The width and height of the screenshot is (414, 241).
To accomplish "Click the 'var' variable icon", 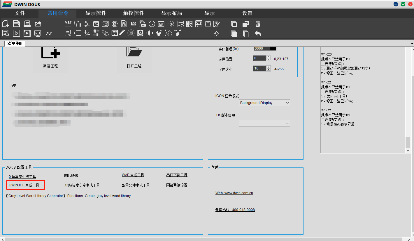I will pyautogui.click(x=68, y=23).
